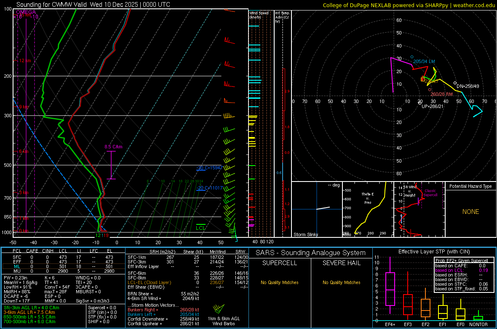Click the SigSvr = 0 m3/s3 value
Viewport: 497px width, 329px height.
pos(93,301)
